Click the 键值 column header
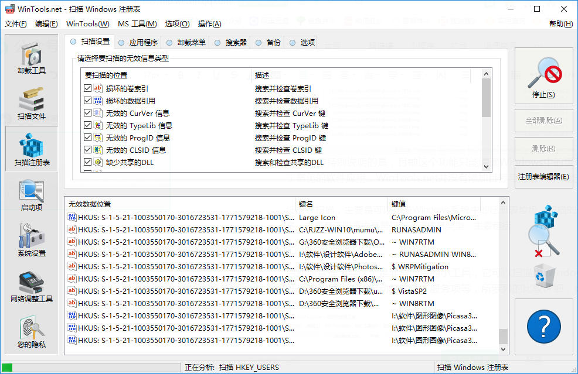Viewport: 578px width, 374px height. pyautogui.click(x=434, y=204)
